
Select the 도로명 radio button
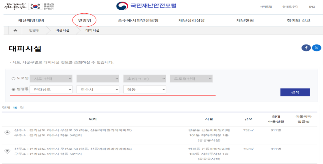pyautogui.click(x=13, y=79)
